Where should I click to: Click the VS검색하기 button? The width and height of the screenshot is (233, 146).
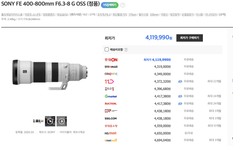pyautogui.click(x=110, y=5)
